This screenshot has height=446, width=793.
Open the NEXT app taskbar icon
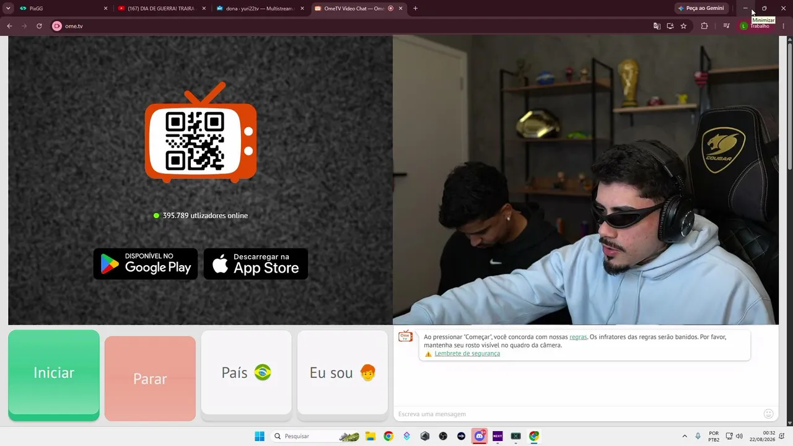point(497,436)
